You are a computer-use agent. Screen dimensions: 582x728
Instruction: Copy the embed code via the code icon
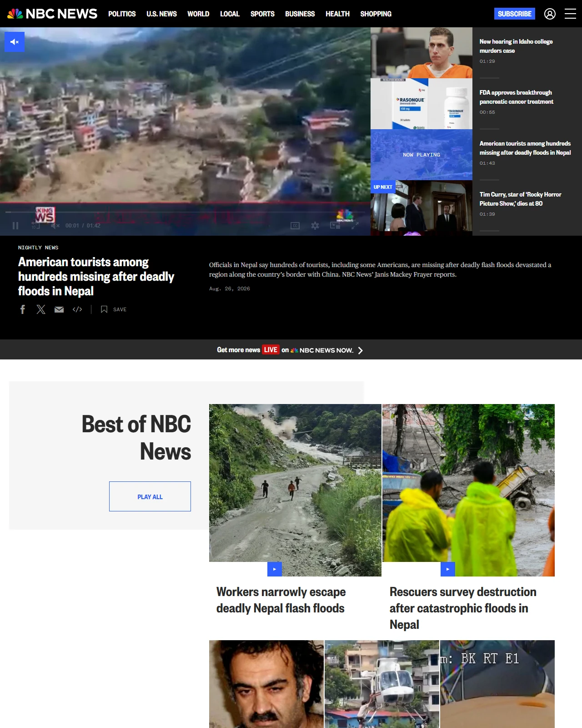(77, 309)
